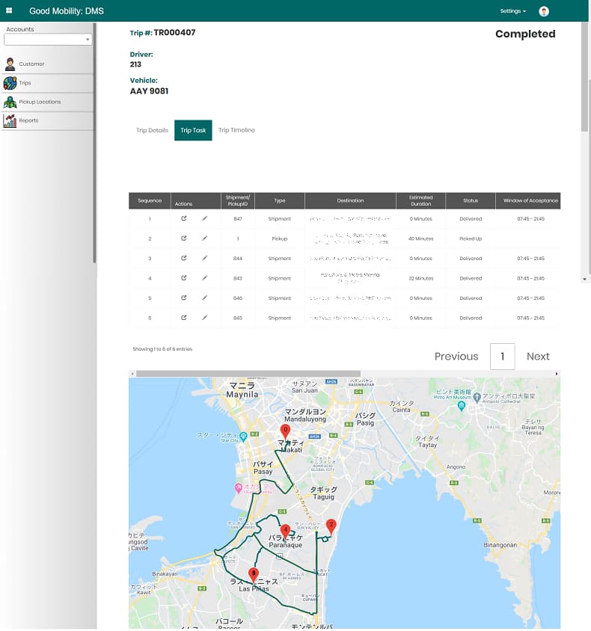This screenshot has width=591, height=631.
Task: Select map marker 4 at Parañaque
Action: point(285,530)
